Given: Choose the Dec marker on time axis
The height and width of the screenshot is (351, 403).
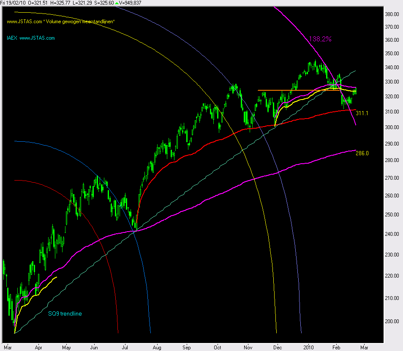Looking at the screenshot, I should pyautogui.click(x=277, y=347).
